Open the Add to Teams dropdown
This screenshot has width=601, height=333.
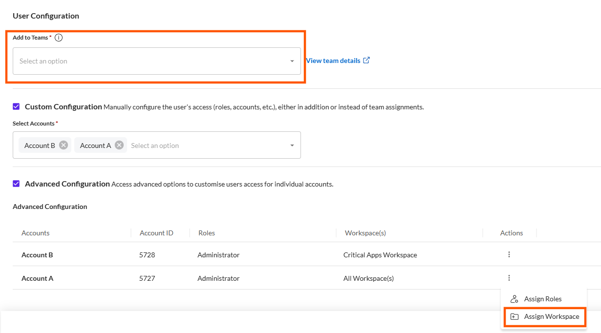coord(157,61)
